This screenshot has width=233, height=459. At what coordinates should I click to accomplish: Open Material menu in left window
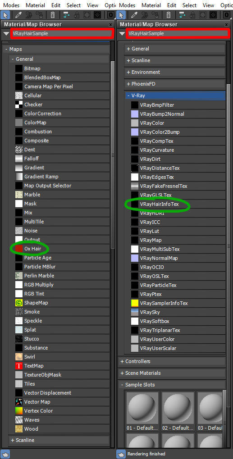click(36, 5)
